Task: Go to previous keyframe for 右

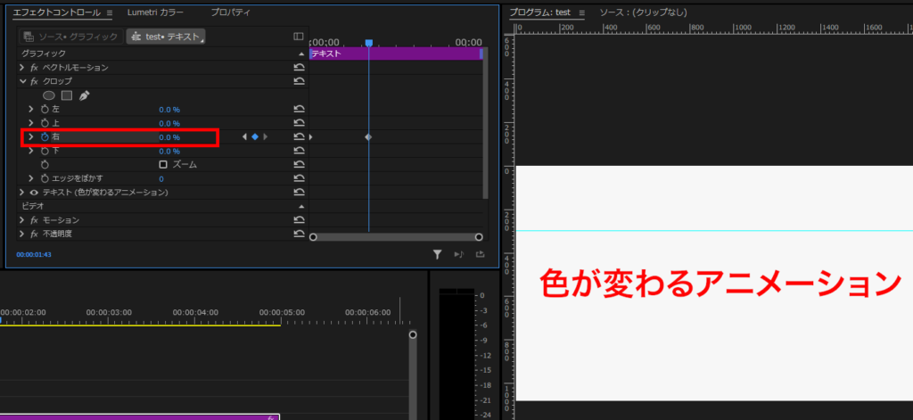Action: (x=244, y=137)
